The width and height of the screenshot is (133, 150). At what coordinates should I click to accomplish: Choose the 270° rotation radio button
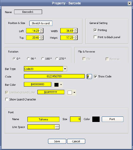tap(57, 59)
